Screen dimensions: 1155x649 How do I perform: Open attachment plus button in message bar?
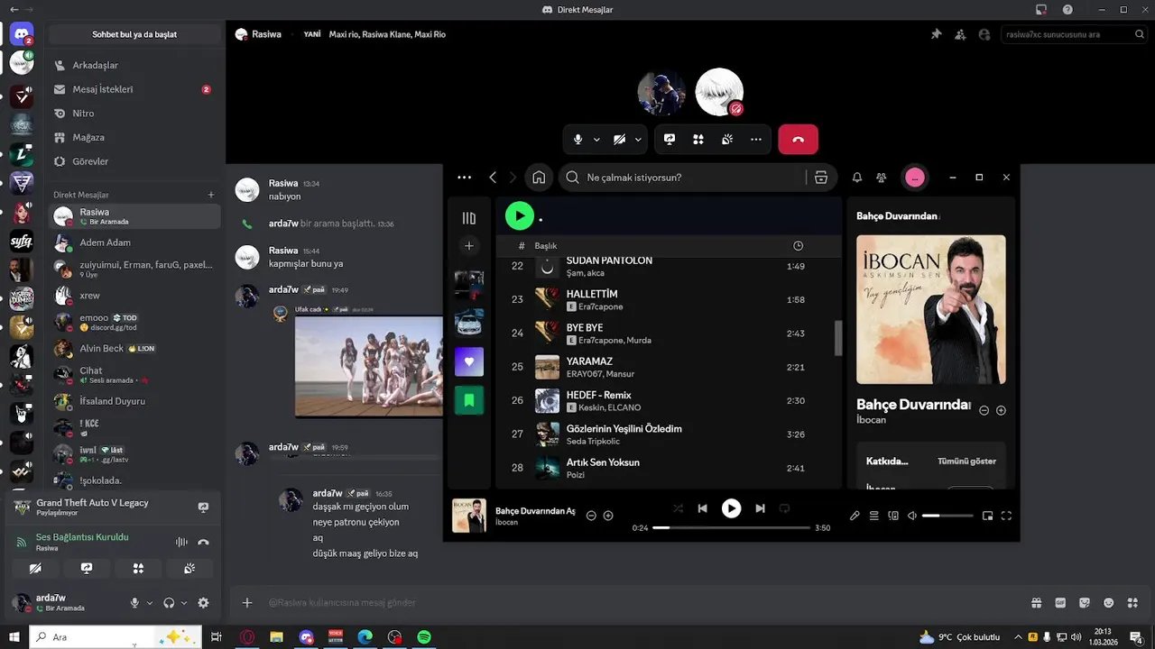tap(247, 603)
